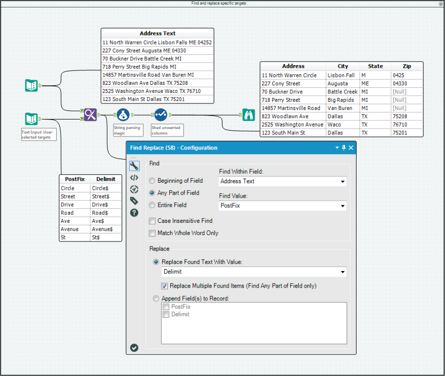Open the Navigation target icon in sidebar
445x376 pixels.
[x=134, y=189]
